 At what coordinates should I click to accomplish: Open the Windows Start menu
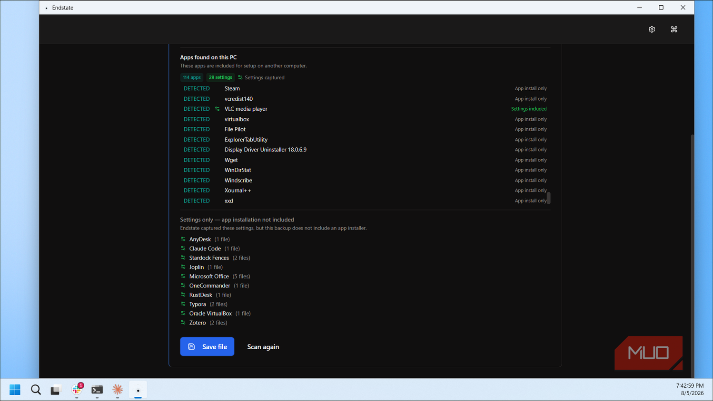coord(15,390)
